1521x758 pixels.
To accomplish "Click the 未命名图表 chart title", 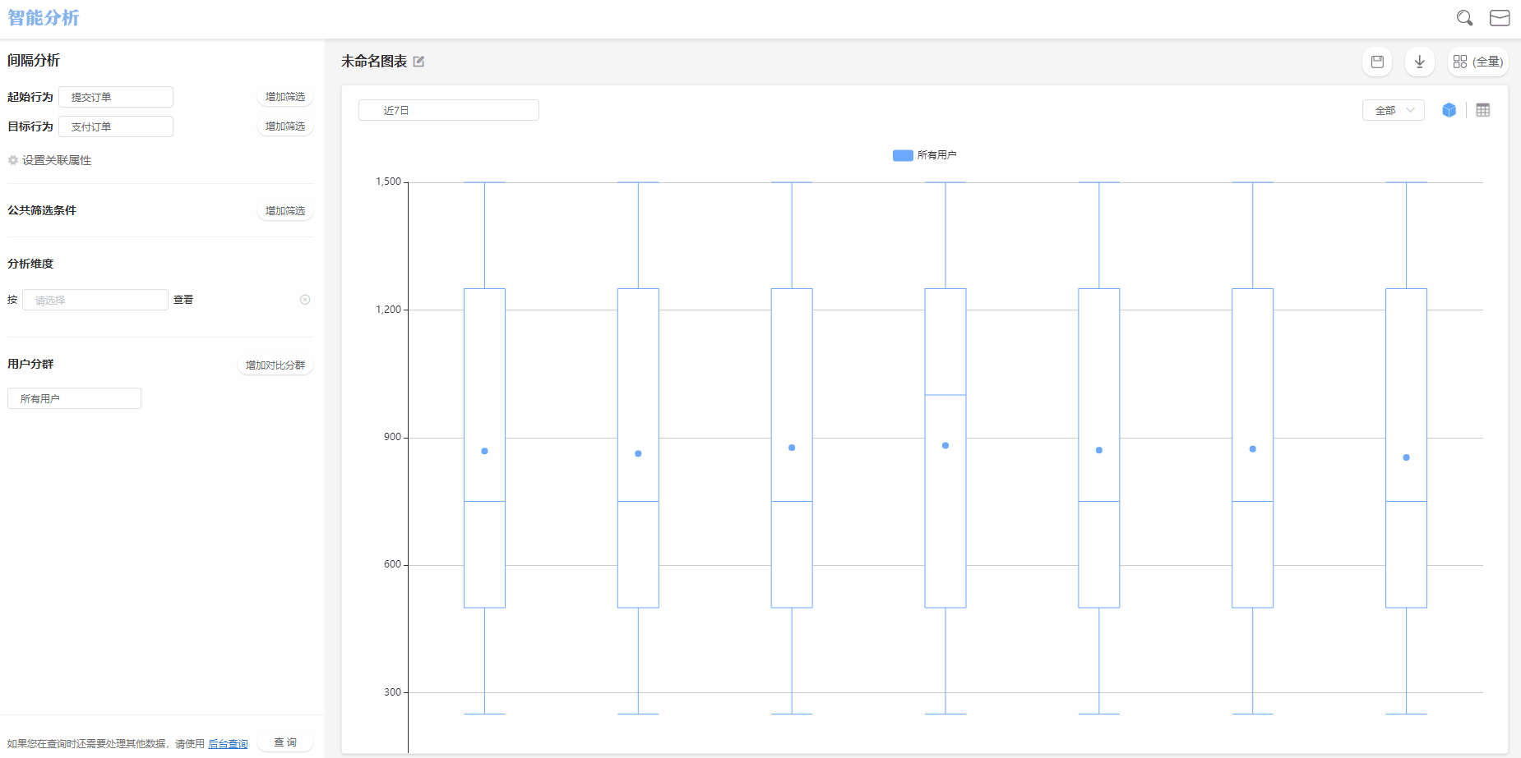I will [374, 62].
